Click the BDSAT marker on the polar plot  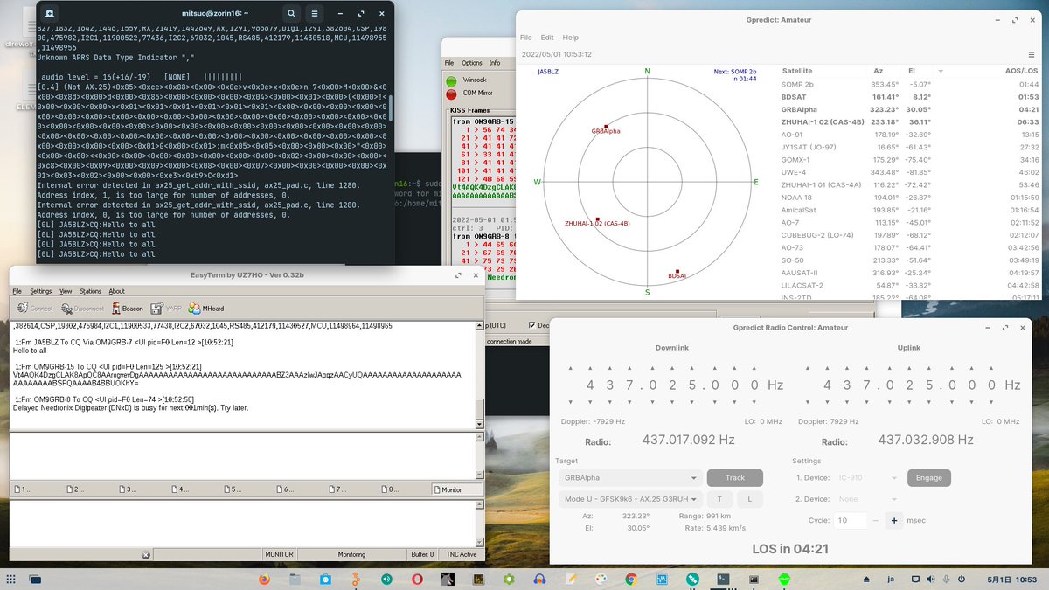point(677,272)
